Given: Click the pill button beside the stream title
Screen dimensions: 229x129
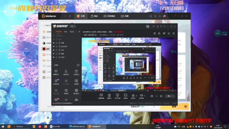Looking at the screenshot, I should pyautogui.click(x=110, y=32).
